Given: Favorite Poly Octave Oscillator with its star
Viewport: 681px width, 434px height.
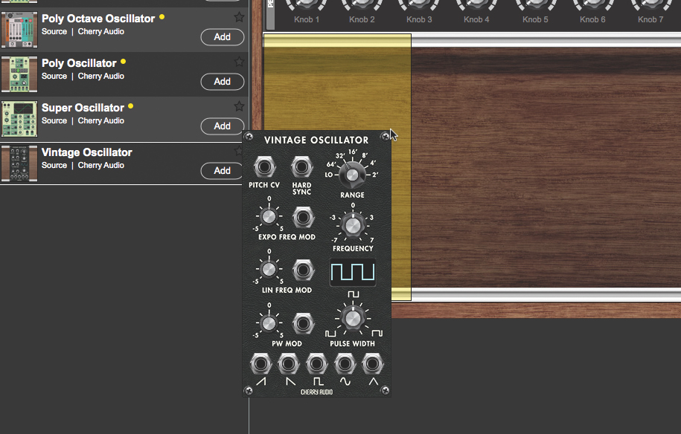Looking at the screenshot, I should point(239,17).
